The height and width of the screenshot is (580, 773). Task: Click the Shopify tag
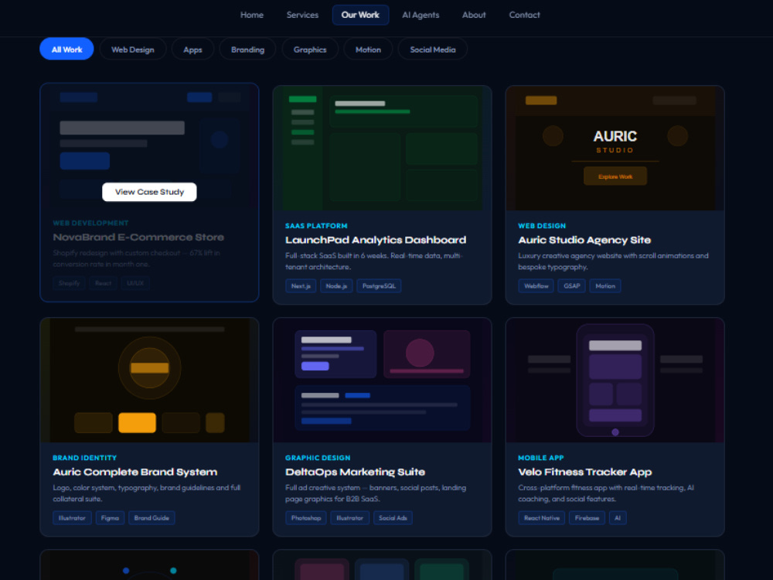pos(69,283)
